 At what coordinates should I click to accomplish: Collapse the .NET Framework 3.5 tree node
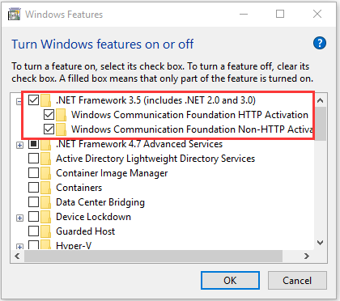click(19, 101)
